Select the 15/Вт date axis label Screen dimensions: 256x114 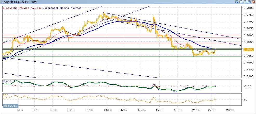(124, 110)
